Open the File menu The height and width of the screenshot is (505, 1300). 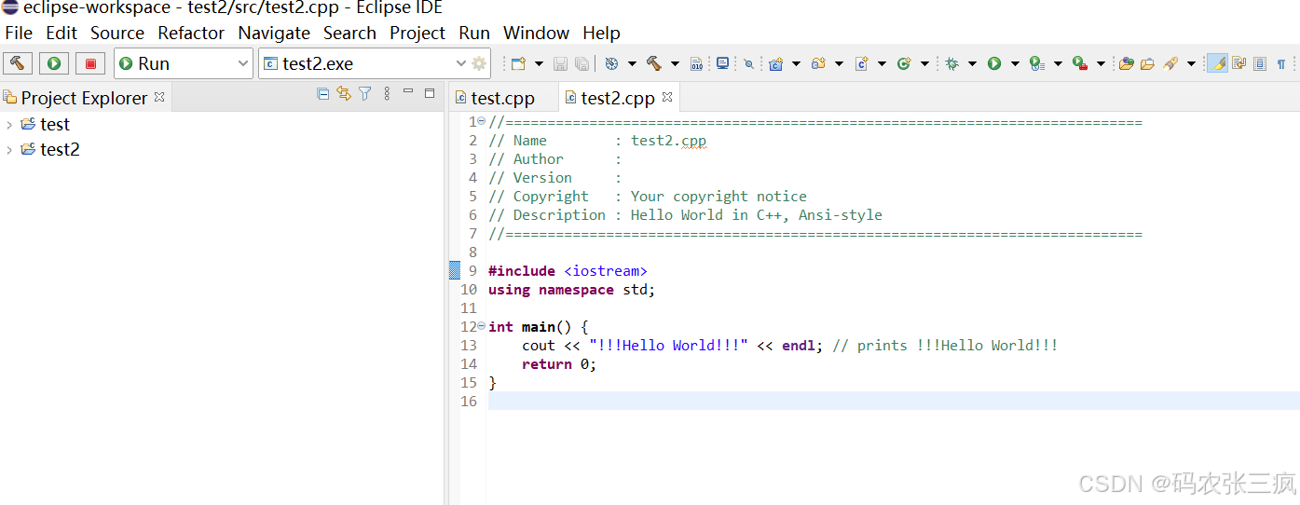tap(19, 33)
